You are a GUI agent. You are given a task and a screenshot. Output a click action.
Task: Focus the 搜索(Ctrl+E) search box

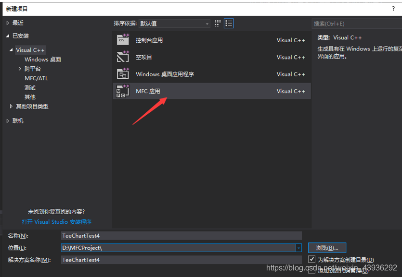click(x=357, y=24)
